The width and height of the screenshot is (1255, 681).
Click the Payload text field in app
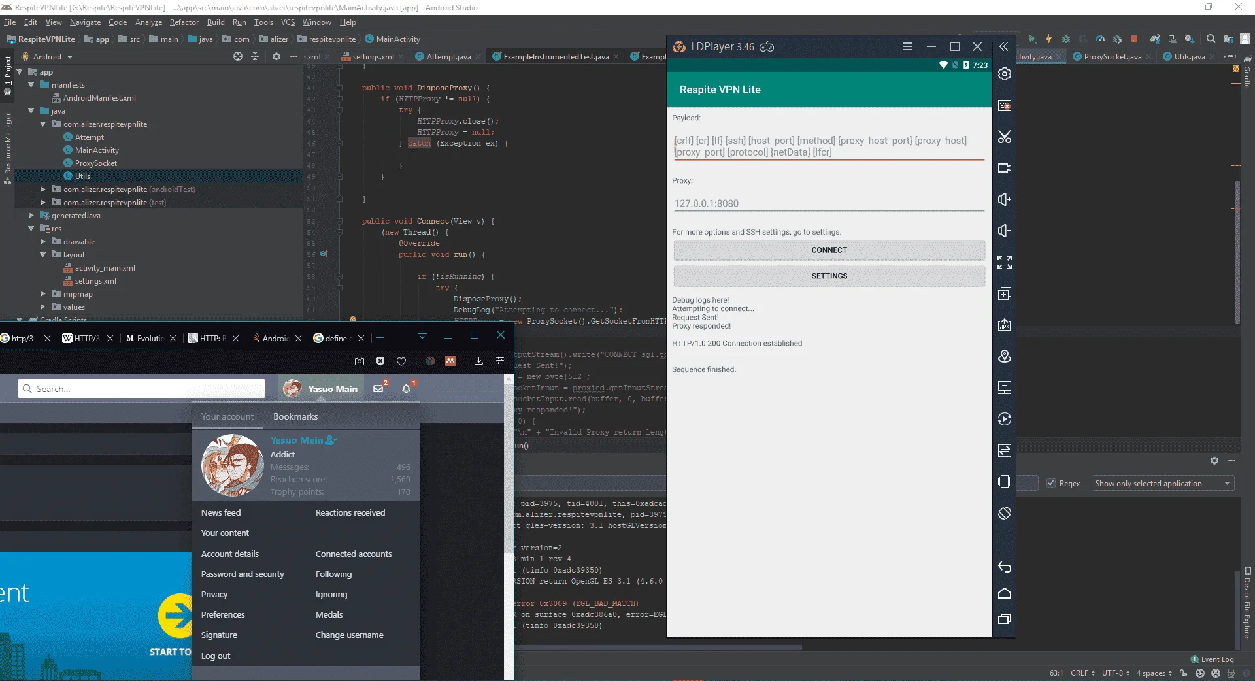pyautogui.click(x=829, y=146)
